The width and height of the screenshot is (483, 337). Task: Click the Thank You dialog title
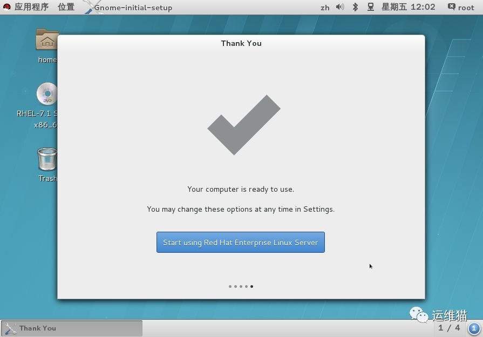tap(241, 43)
